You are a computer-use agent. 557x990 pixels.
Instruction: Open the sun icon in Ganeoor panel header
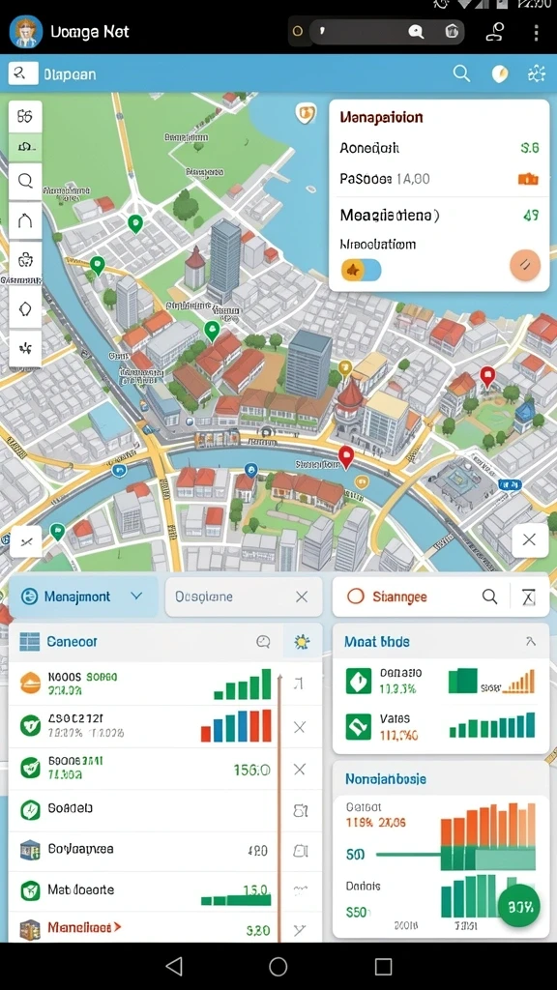point(302,642)
